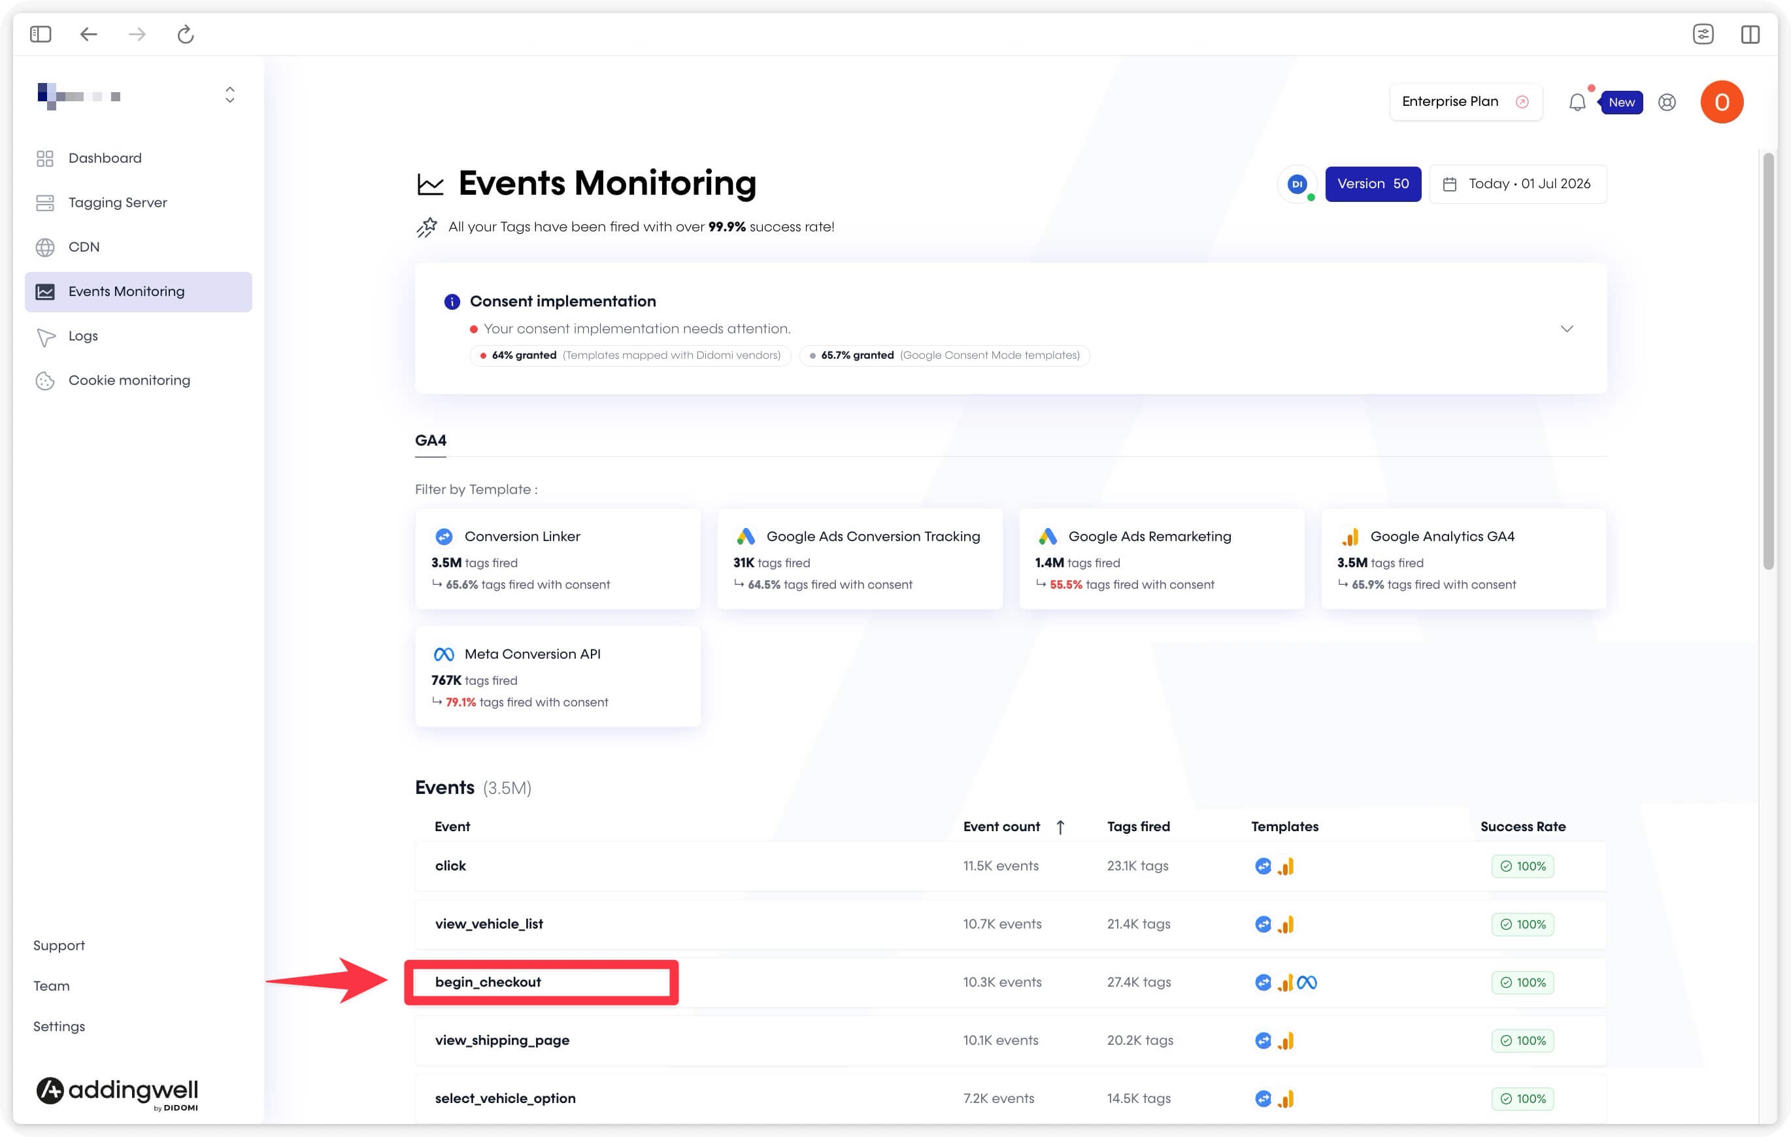Open the browser customization sliders icon

1703,33
